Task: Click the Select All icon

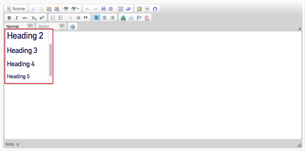Action: click(x=121, y=9)
